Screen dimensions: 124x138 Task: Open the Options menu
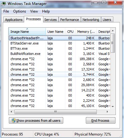click(20, 11)
